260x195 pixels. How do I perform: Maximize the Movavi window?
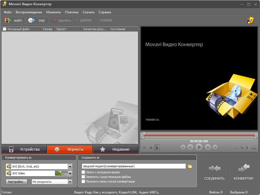coord(249,5)
